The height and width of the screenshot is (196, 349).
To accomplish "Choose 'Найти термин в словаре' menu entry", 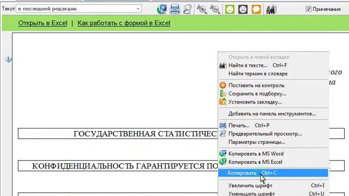I will pyautogui.click(x=273, y=73).
